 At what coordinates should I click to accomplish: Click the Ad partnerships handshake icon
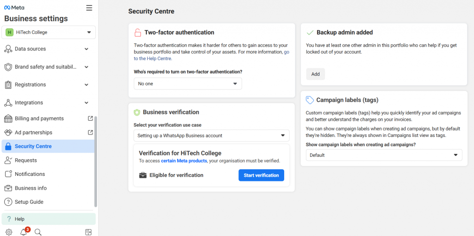coord(8,133)
